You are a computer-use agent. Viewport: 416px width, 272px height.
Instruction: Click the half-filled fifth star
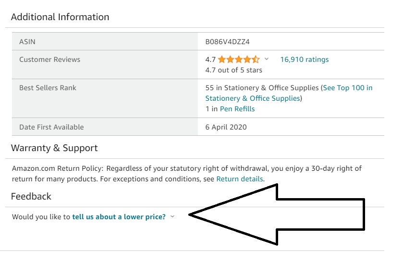coord(256,59)
